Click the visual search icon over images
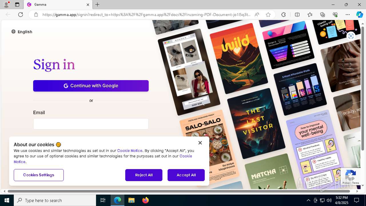Image resolution: width=366 pixels, height=206 pixels. click(351, 36)
